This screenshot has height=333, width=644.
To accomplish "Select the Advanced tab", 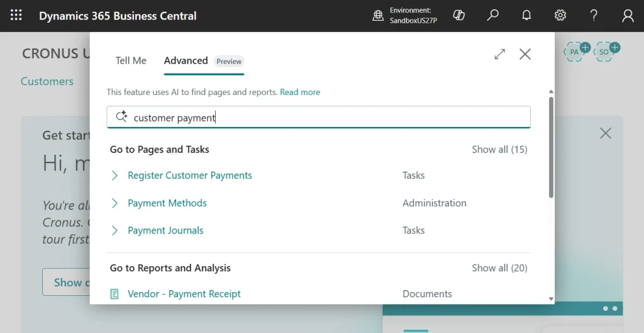I will pos(186,60).
